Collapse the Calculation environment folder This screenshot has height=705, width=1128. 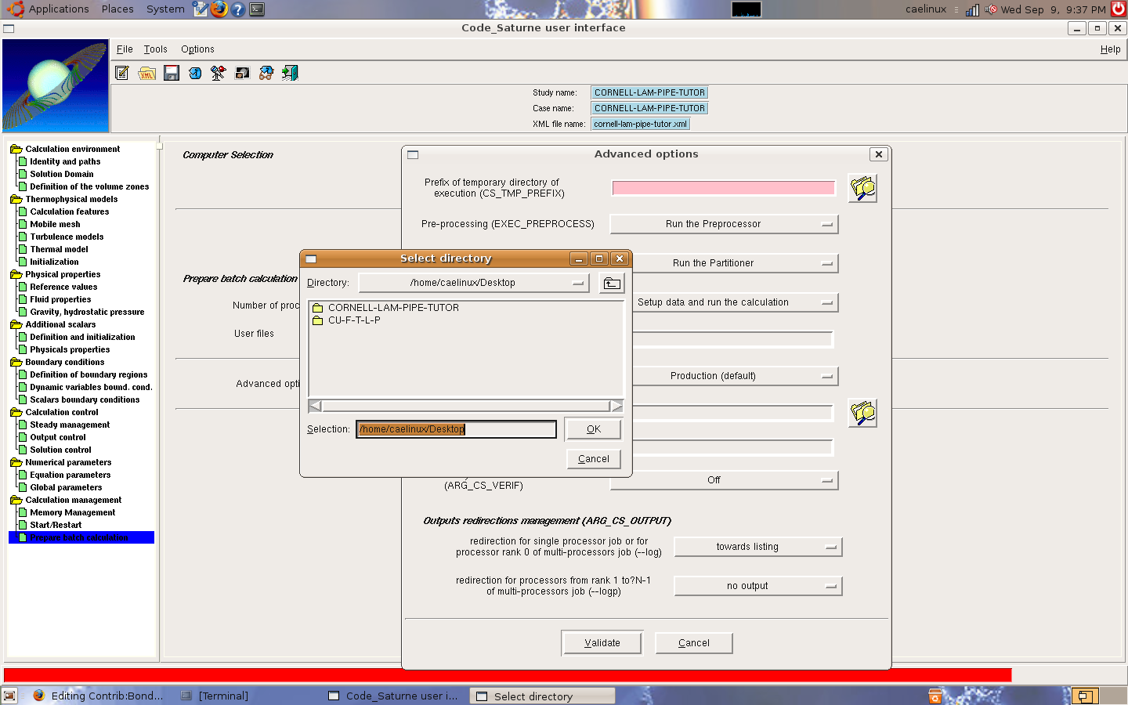[16, 149]
